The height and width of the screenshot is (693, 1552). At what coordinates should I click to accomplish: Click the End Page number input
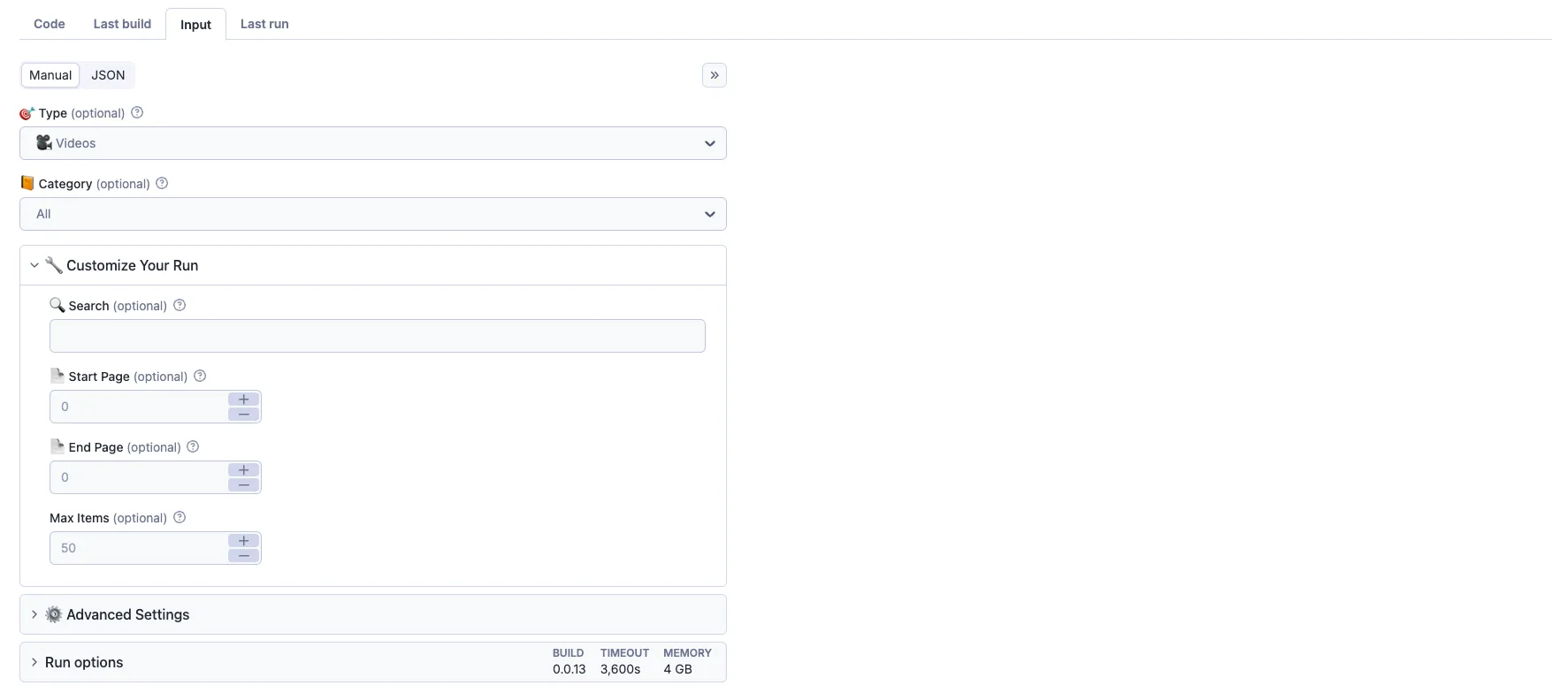[139, 477]
